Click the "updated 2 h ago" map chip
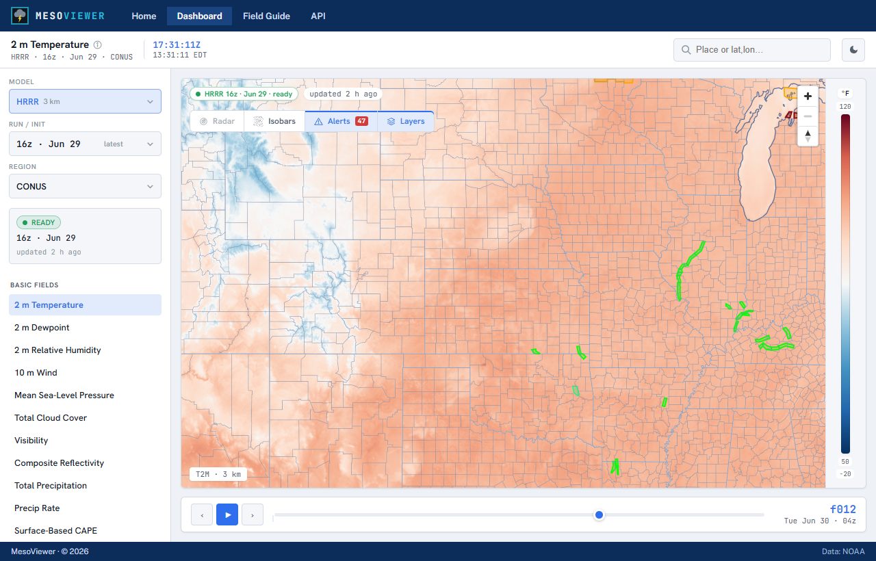Viewport: 876px width, 561px height. tap(344, 94)
